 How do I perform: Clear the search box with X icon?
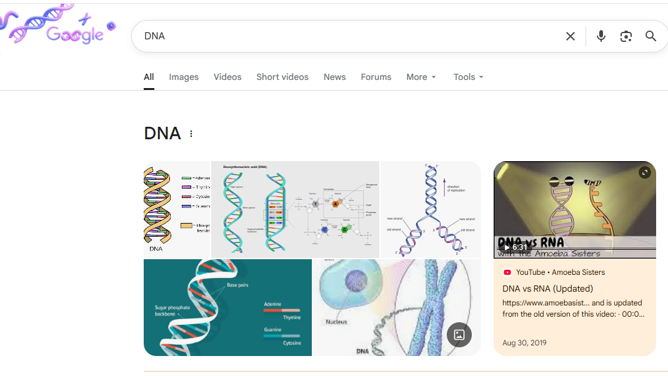pyautogui.click(x=570, y=36)
